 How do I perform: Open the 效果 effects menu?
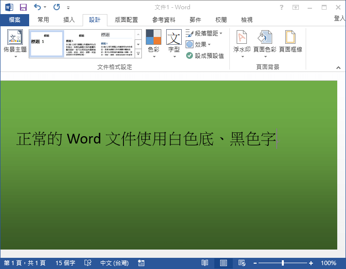(x=198, y=45)
